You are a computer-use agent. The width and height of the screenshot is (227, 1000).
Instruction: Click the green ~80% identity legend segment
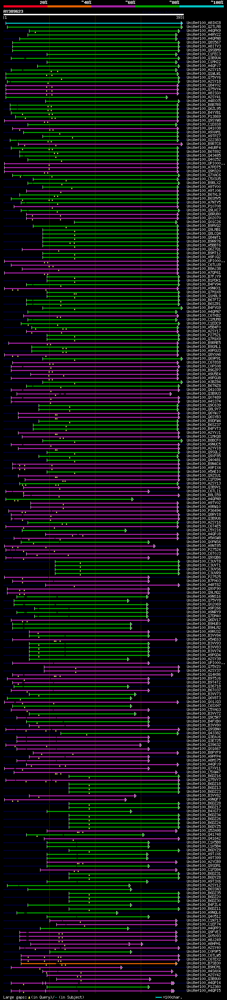click(157, 6)
